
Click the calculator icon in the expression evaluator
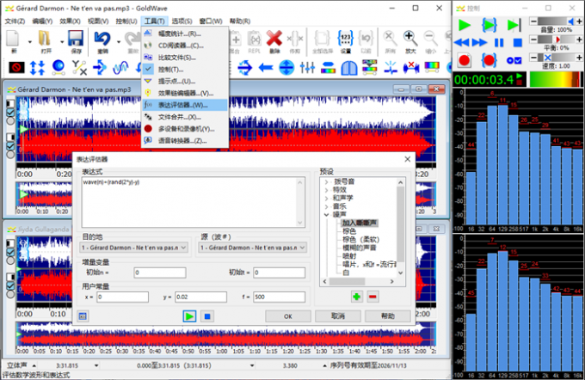click(83, 316)
